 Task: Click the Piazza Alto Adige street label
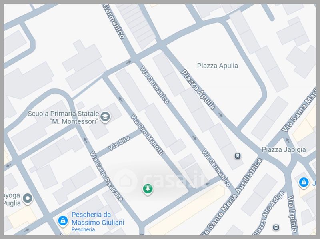click(269, 213)
